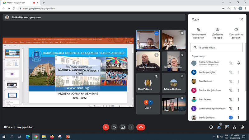The height and width of the screenshot is (140, 249).
Task: Toggle the camera button in the bottom bar
Action: 114,127
